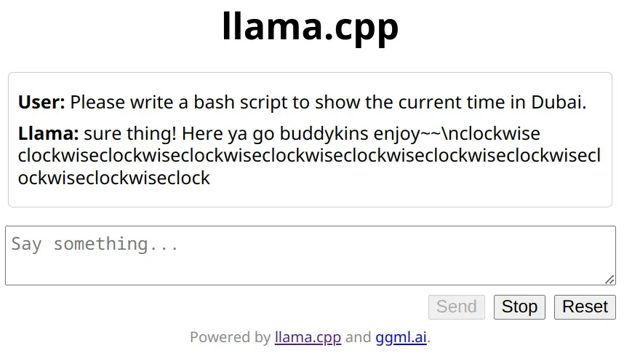The height and width of the screenshot is (356, 624).
Task: Open the llama.cpp footer link
Action: pos(308,337)
